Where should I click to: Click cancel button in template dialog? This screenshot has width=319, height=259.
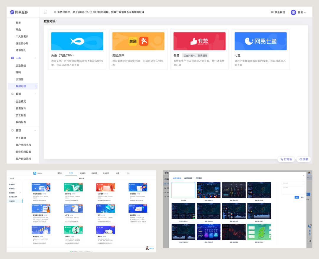coord(302,197)
